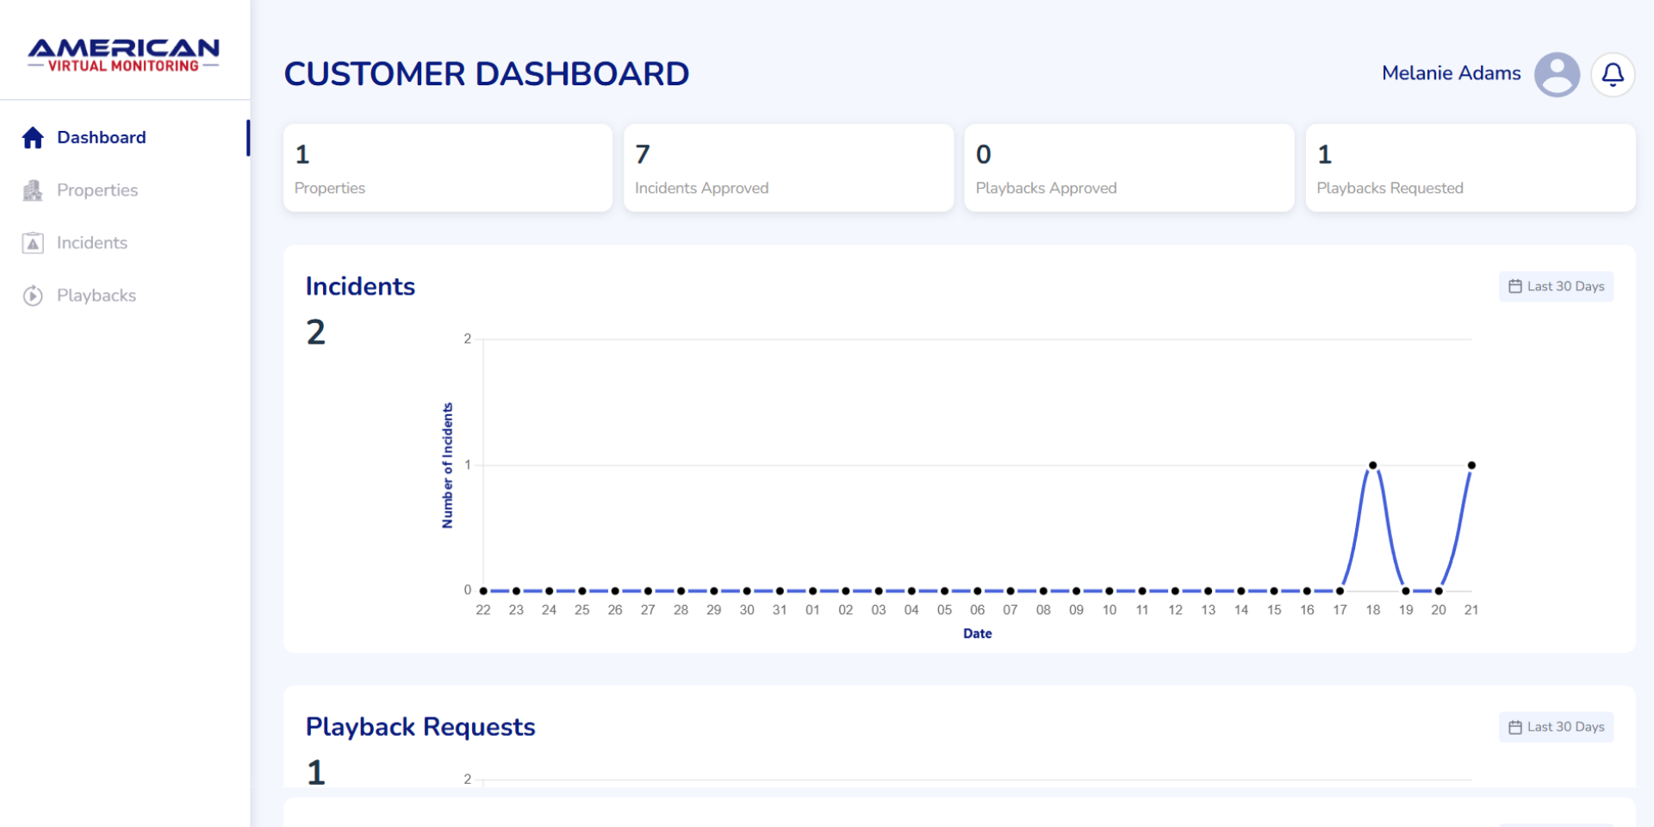Click the Playbacks Approved stat card
1654x827 pixels.
tap(1129, 168)
